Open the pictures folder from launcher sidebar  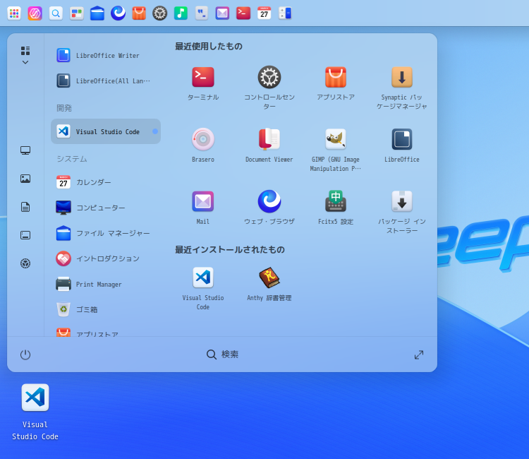(x=25, y=179)
